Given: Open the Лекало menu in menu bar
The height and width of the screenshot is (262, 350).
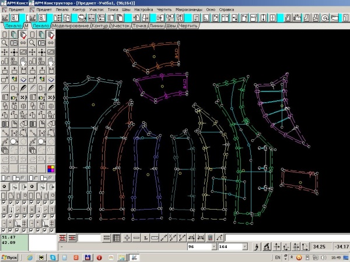Looking at the screenshot, I should pos(62,9).
